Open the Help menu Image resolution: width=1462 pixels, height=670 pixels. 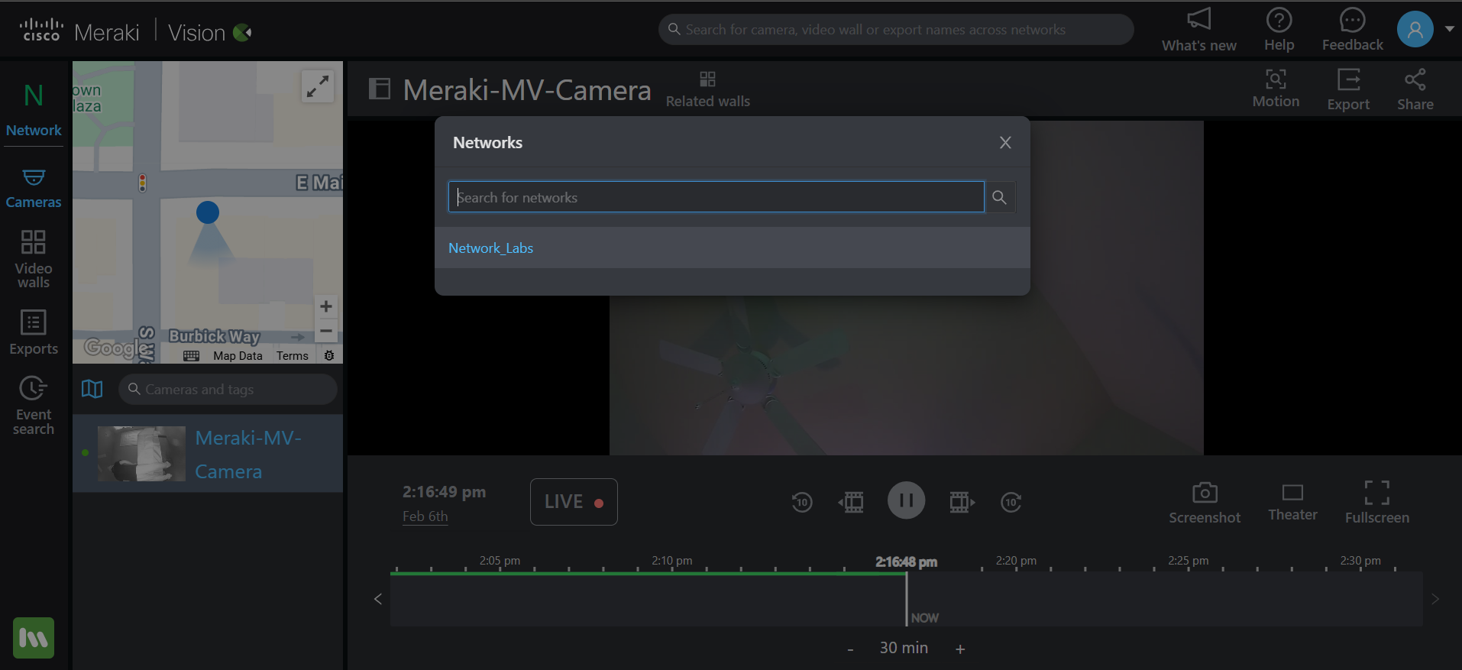[x=1279, y=31]
